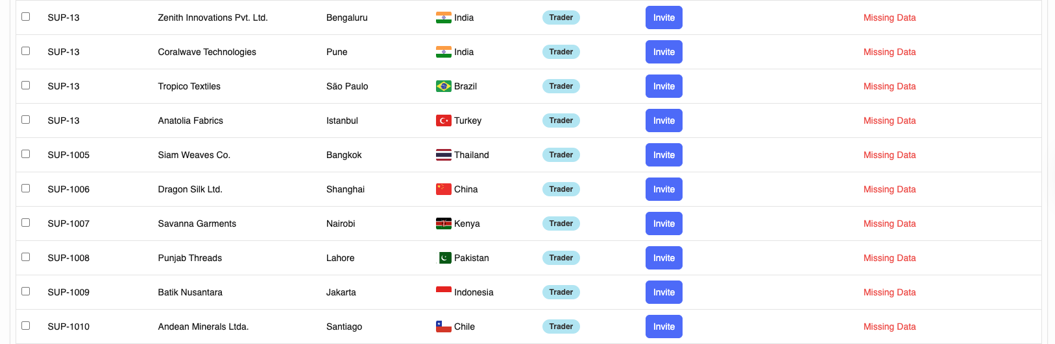
Task: Tick the Andean Minerals Ltda. checkbox
Action: pyautogui.click(x=26, y=325)
